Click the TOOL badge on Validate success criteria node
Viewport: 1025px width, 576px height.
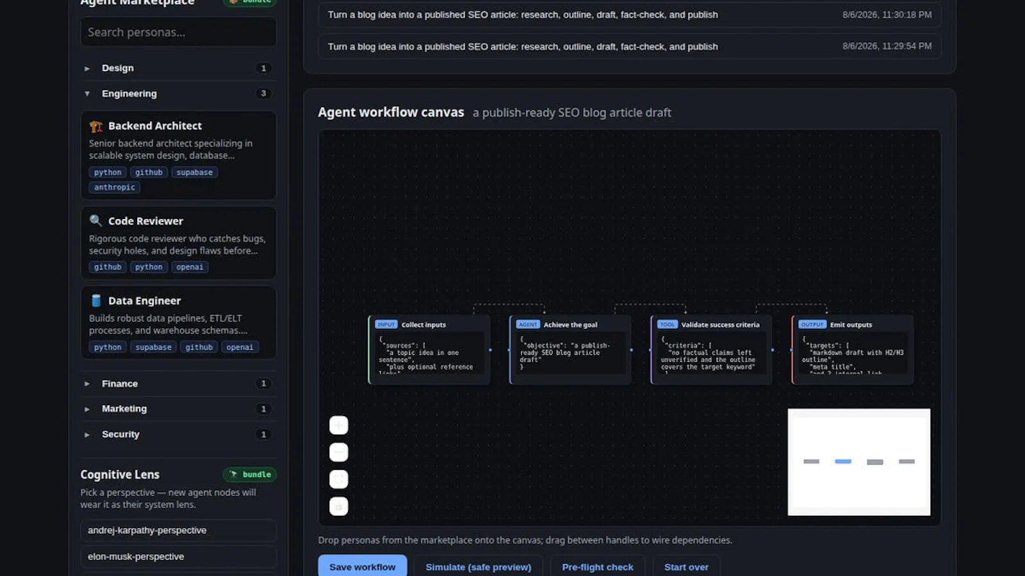[x=668, y=324]
